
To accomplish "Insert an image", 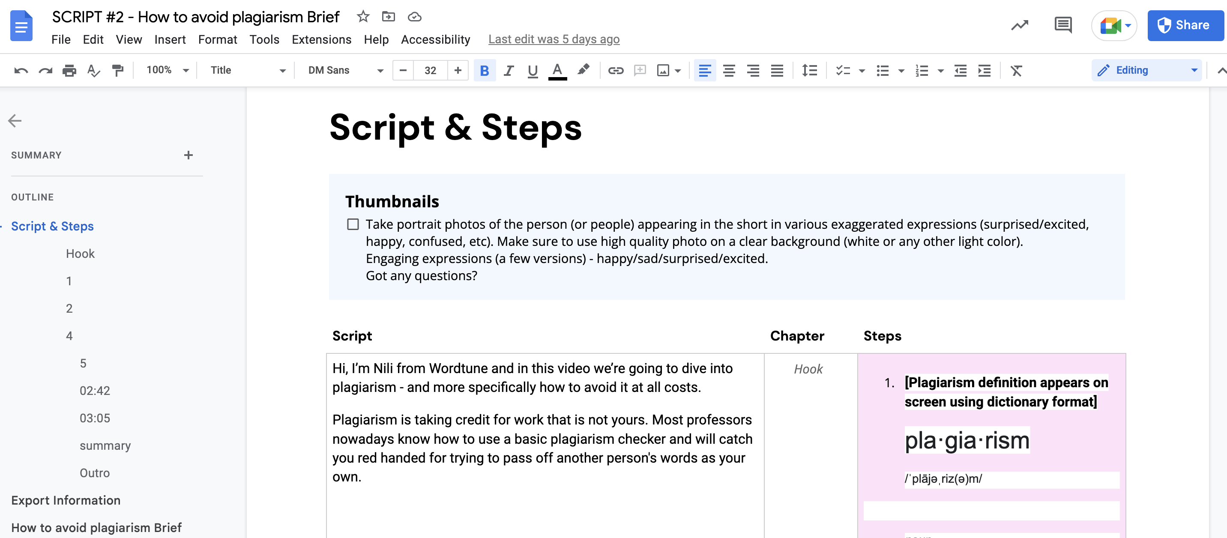I will pyautogui.click(x=664, y=70).
